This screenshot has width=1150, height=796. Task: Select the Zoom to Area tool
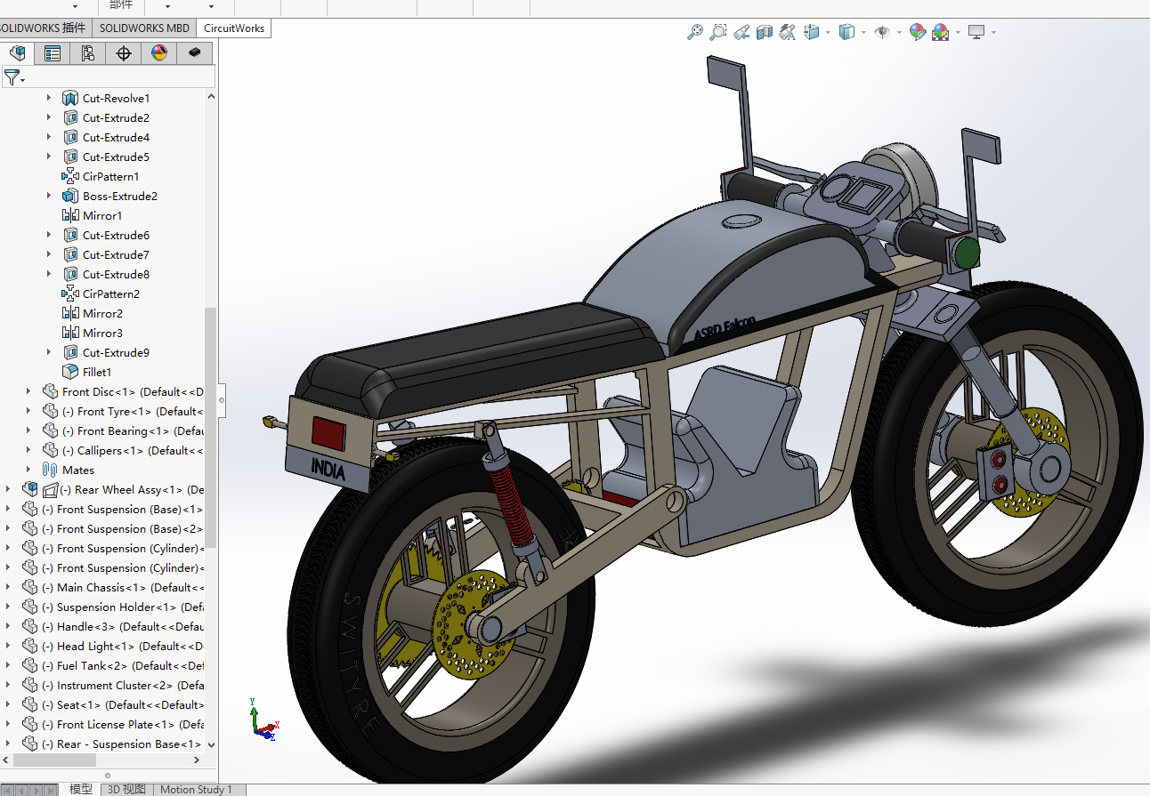[x=717, y=32]
